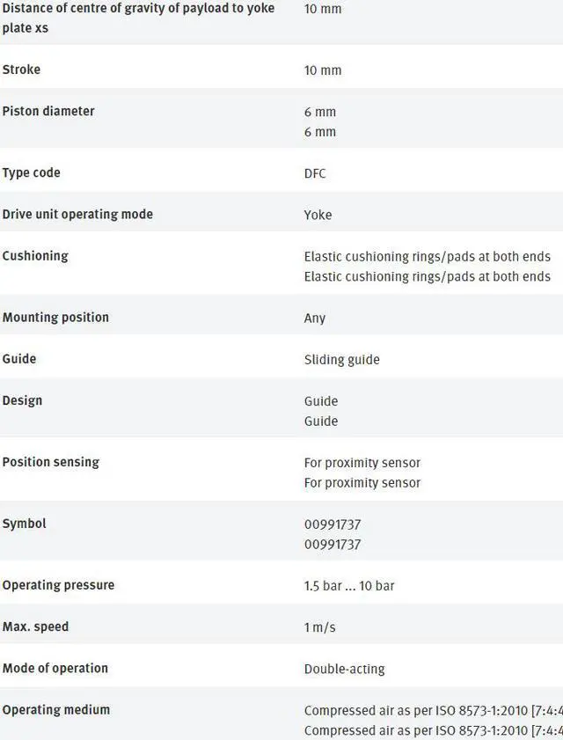Click the Max. speed label
Viewport: 563px width, 740px height.
coord(35,626)
